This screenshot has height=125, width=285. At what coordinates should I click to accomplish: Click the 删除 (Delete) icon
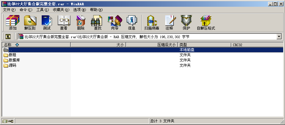coord(81,22)
